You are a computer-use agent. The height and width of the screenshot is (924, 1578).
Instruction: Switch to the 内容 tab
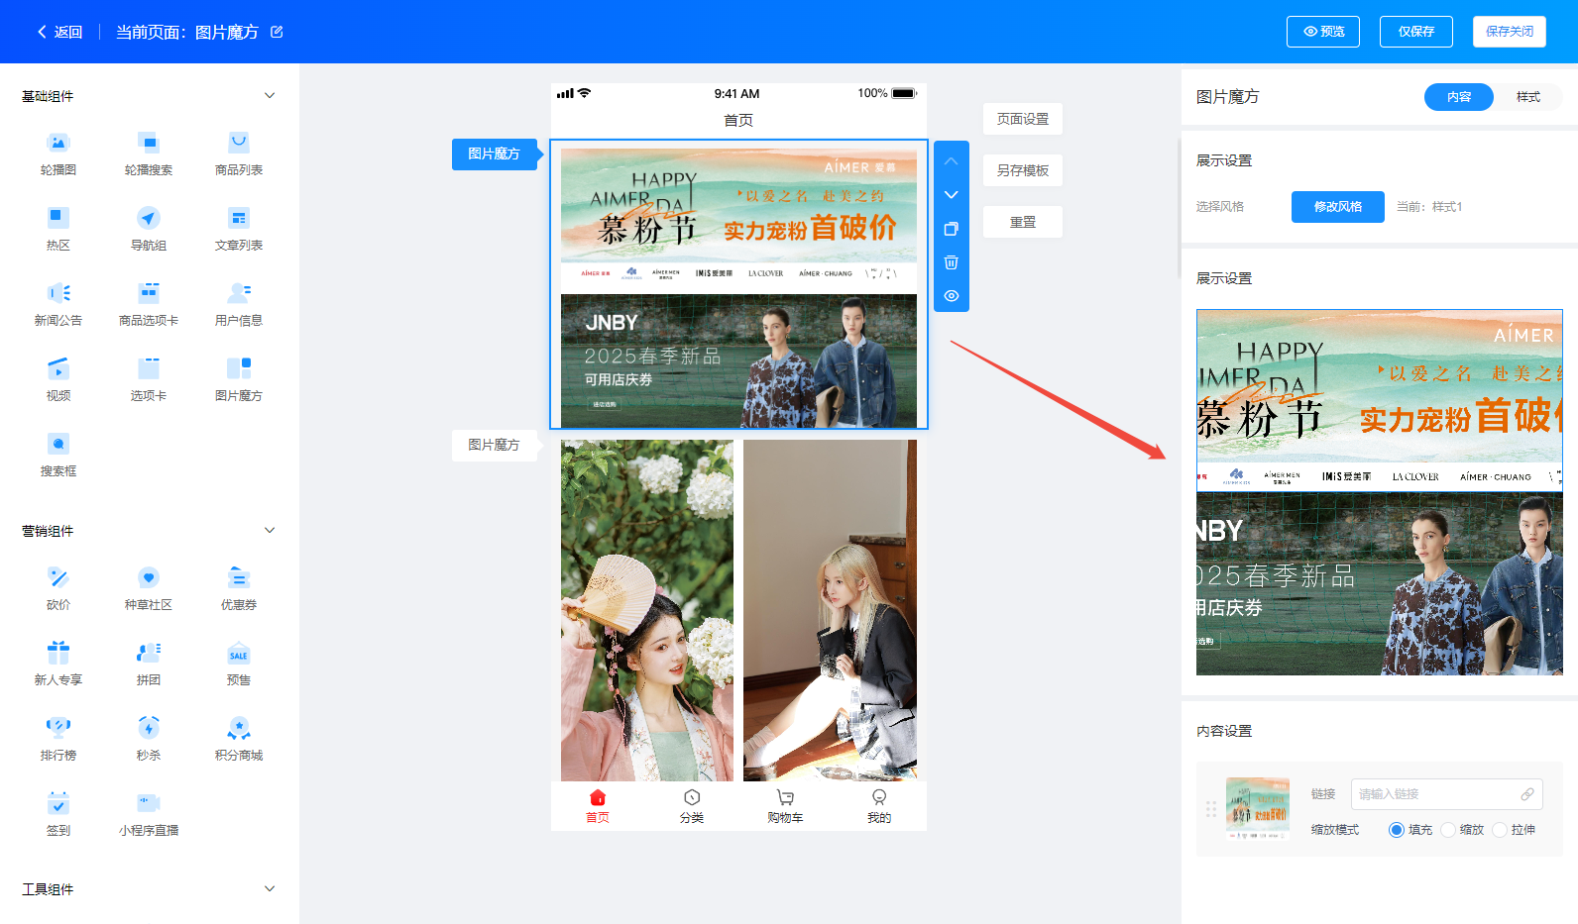(x=1458, y=97)
